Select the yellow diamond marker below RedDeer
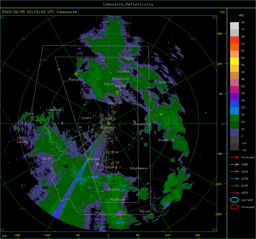256x239 pixels. tap(117, 92)
